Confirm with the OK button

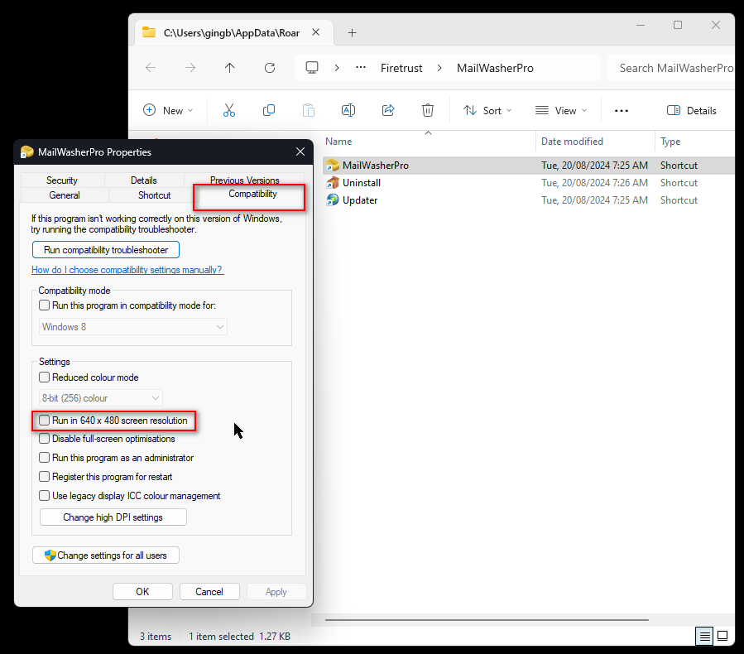[x=142, y=592]
